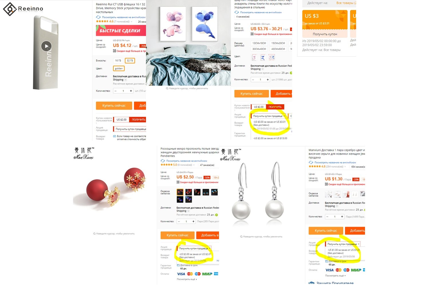Click the QR code icon under US $4.12

point(115,51)
